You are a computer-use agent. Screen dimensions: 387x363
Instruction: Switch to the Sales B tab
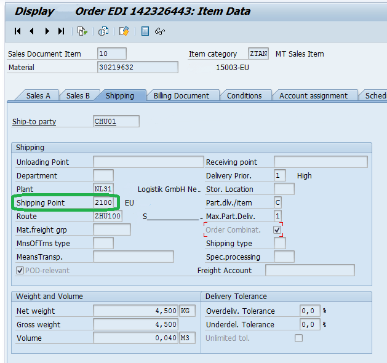tap(78, 96)
